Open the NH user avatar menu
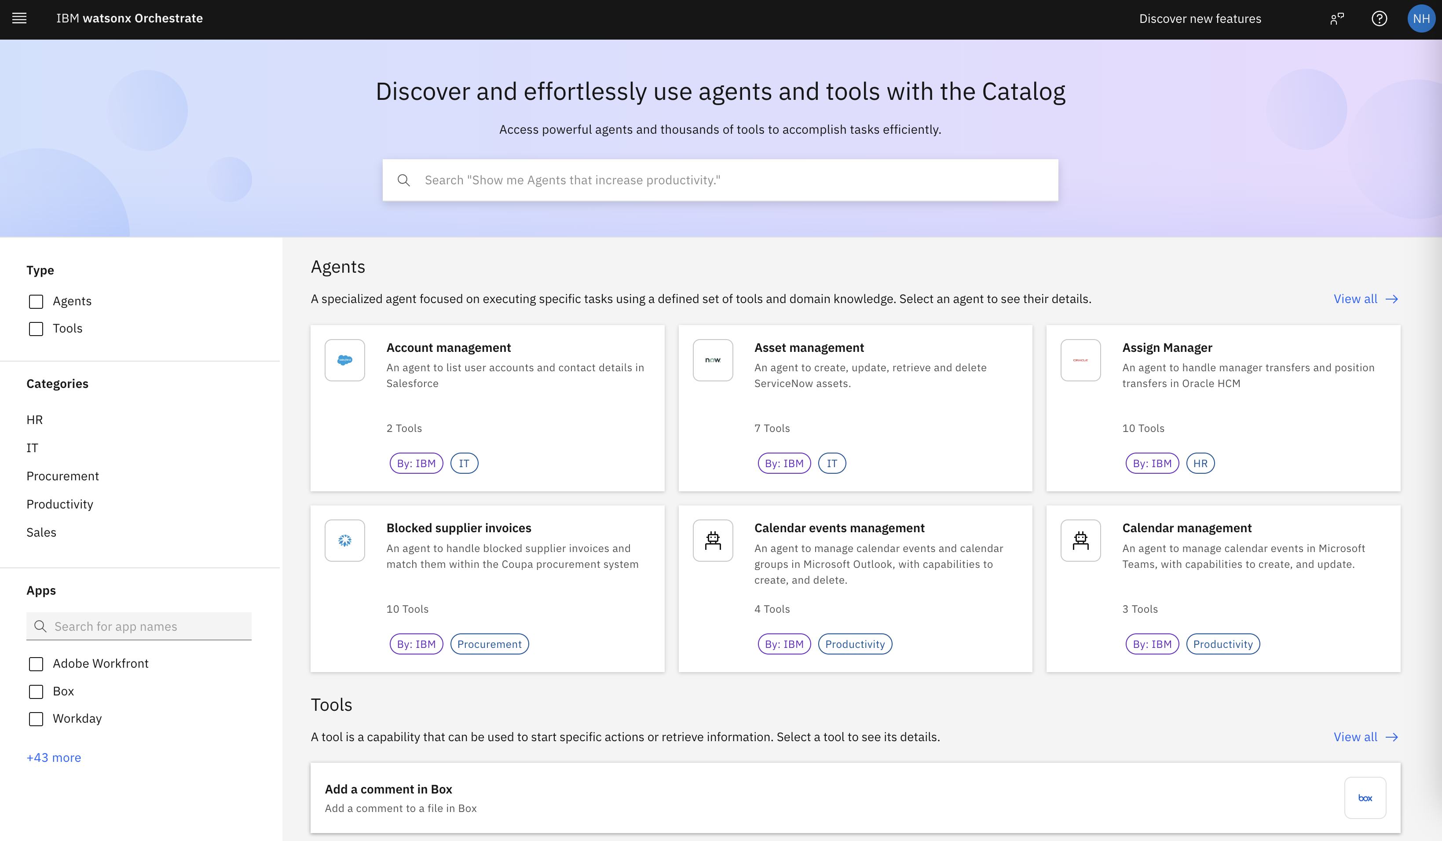Image resolution: width=1442 pixels, height=841 pixels. 1421,19
